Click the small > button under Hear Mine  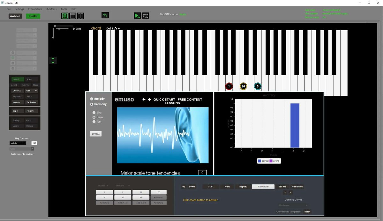[x=290, y=192]
